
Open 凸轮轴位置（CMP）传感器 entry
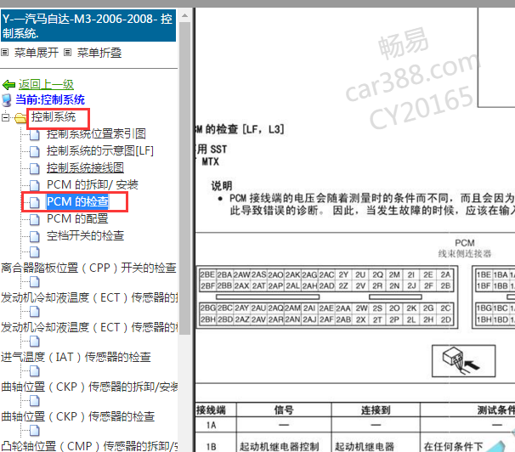[x=89, y=446]
